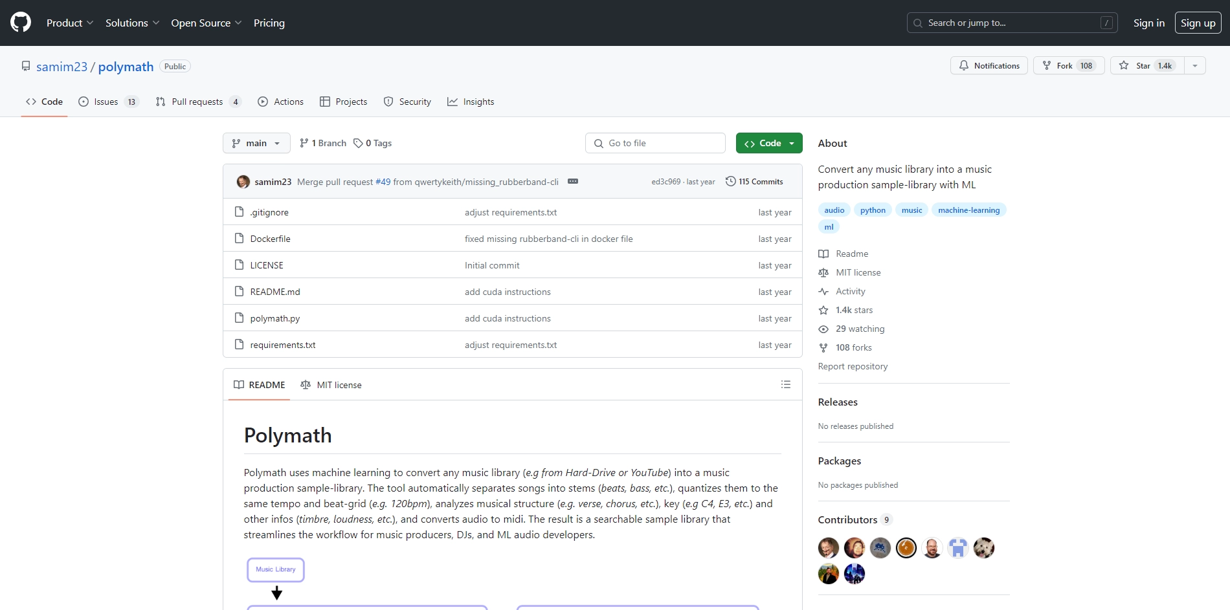Click the Notifications button
Screen dimensions: 1230x610
[x=989, y=65]
